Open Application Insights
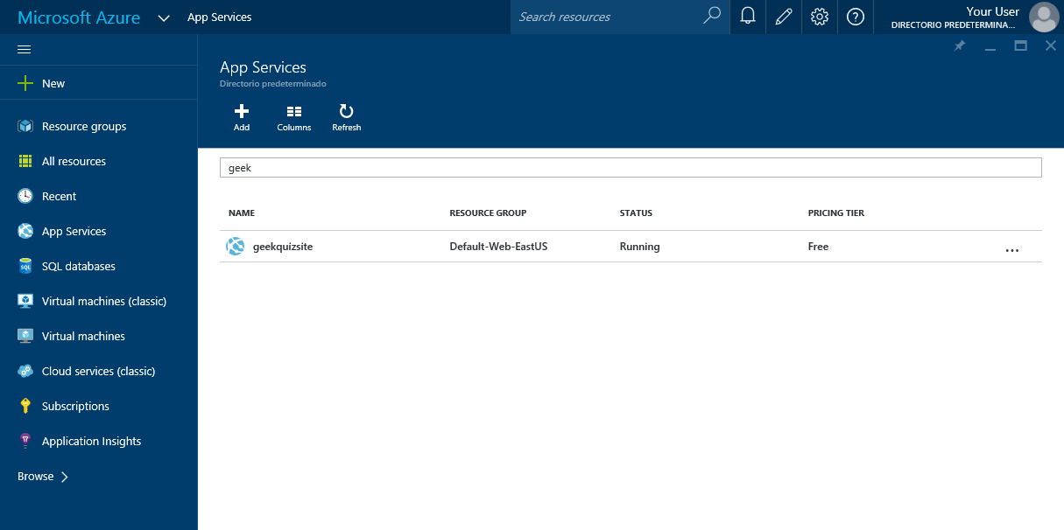Screen dimensions: 1064x530 (x=91, y=441)
